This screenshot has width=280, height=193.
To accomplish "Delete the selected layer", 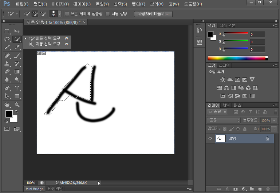I will click(268, 189).
